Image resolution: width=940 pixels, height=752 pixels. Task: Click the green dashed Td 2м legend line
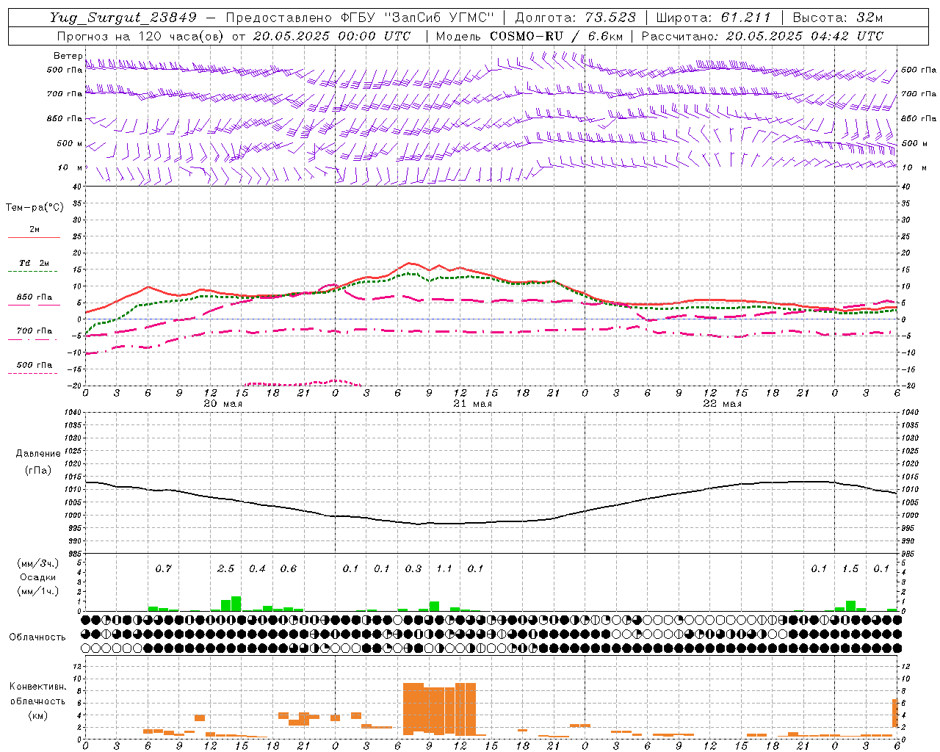tap(32, 272)
